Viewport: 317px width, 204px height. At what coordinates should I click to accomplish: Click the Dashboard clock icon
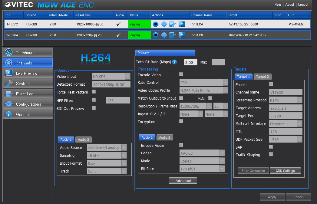(9, 53)
